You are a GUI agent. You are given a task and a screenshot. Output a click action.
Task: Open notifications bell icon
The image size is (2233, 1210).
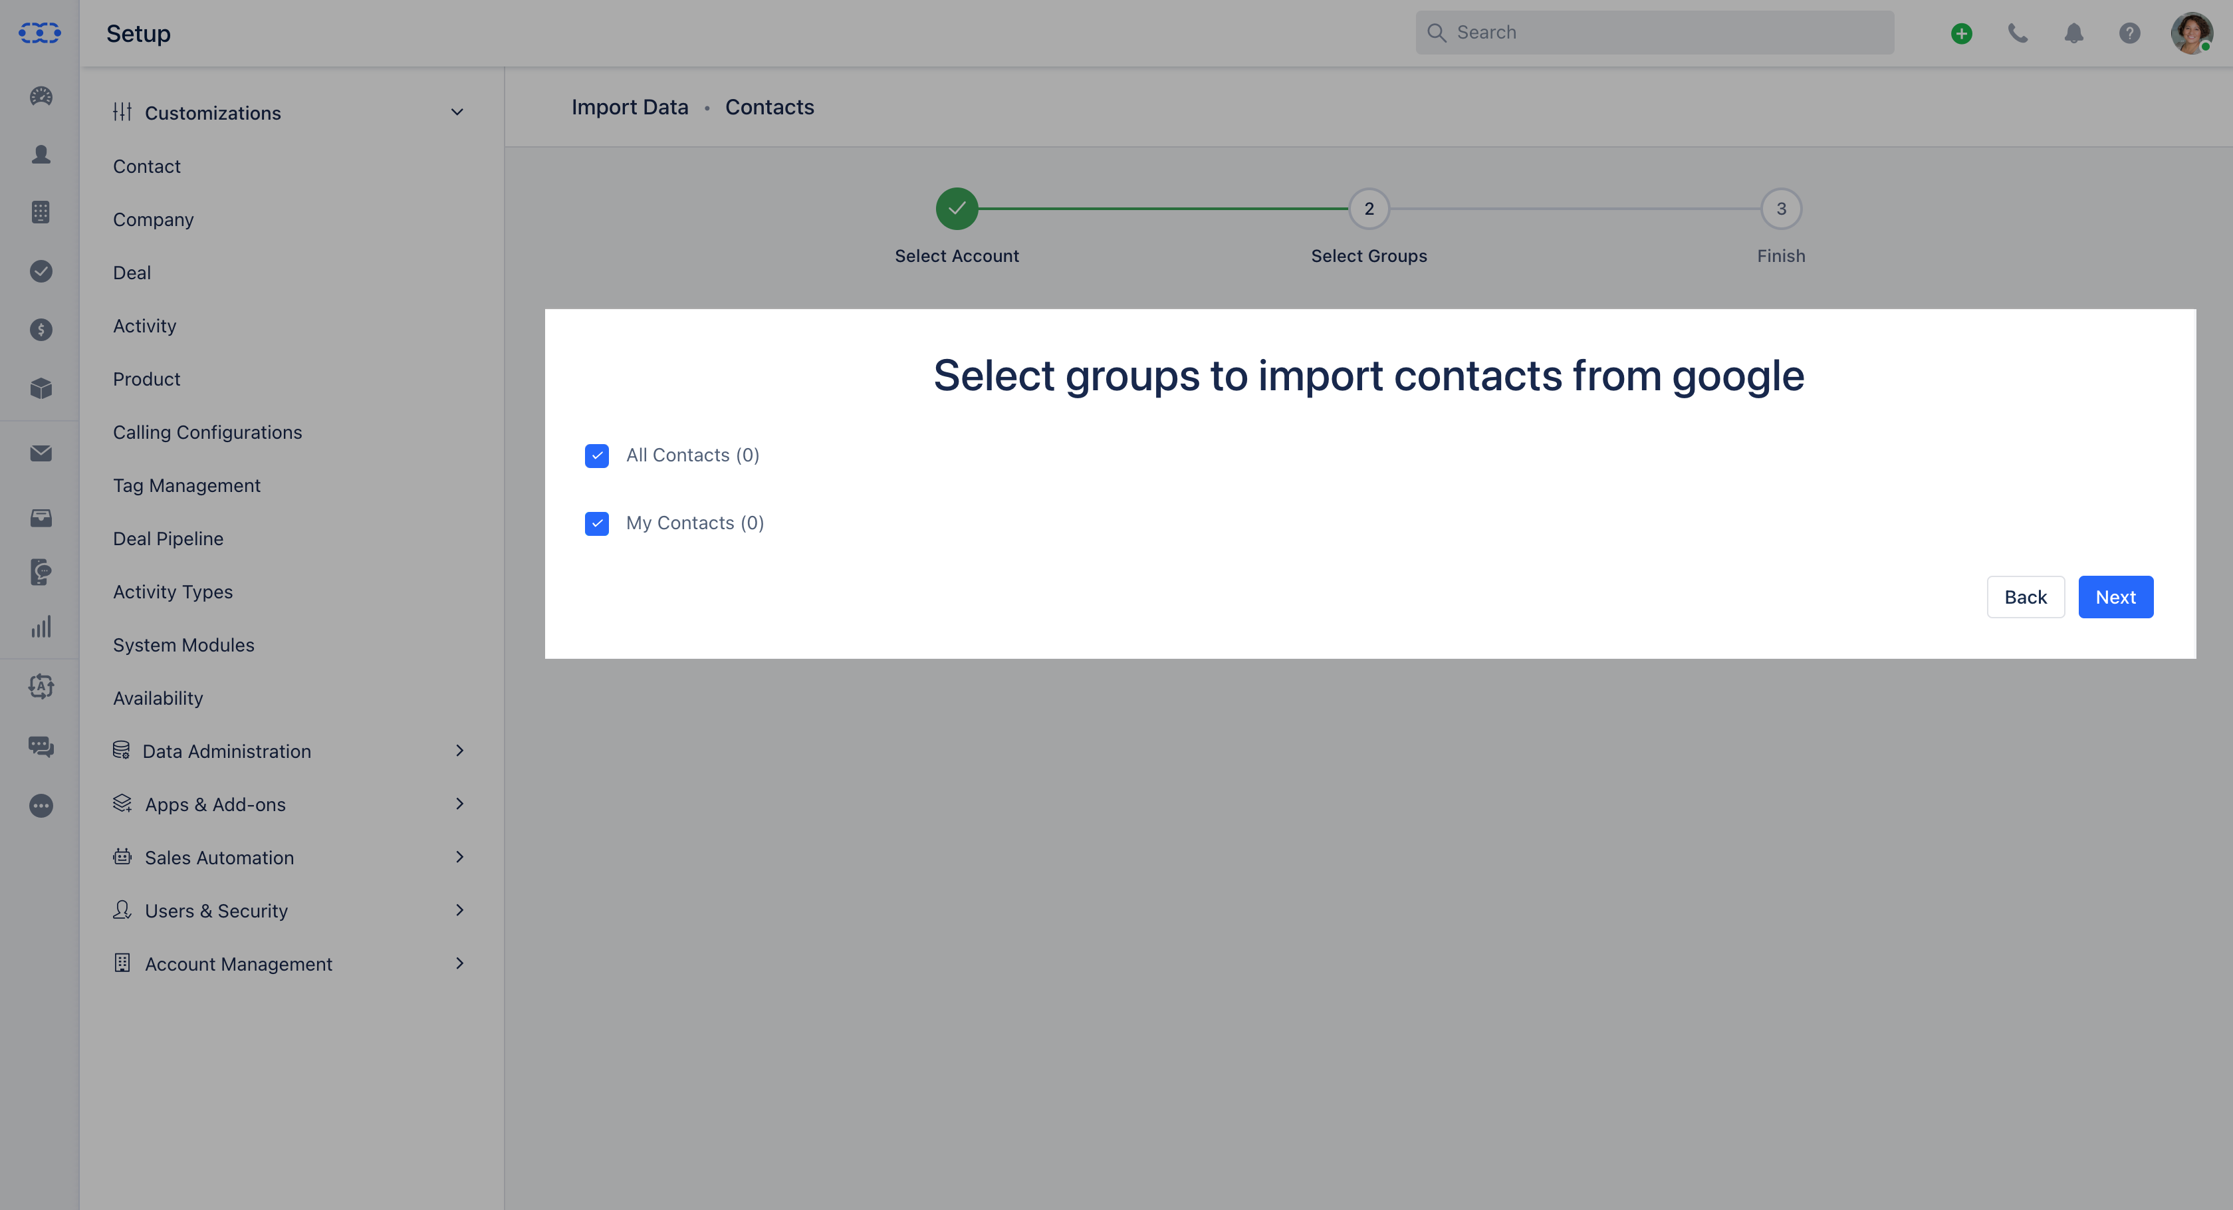[x=2073, y=33]
